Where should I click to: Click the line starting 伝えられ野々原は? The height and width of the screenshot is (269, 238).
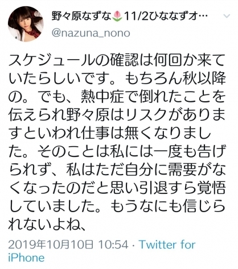(x=117, y=115)
